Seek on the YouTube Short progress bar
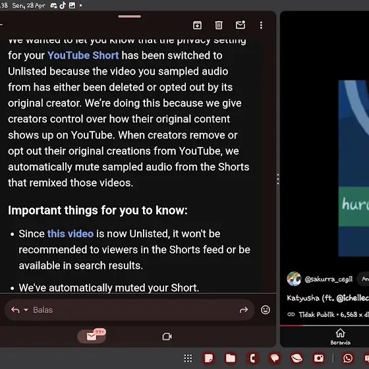 324,326
